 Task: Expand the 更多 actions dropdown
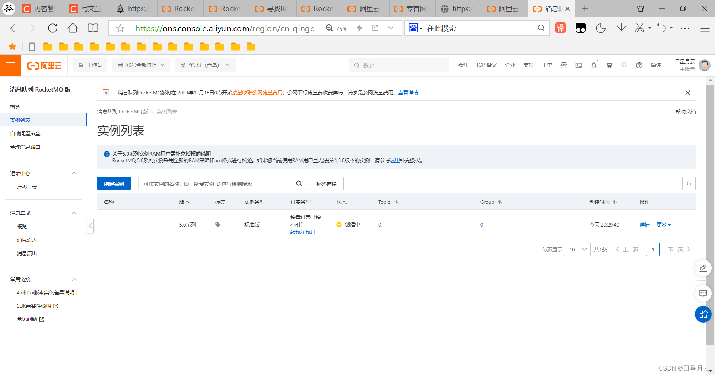point(664,225)
